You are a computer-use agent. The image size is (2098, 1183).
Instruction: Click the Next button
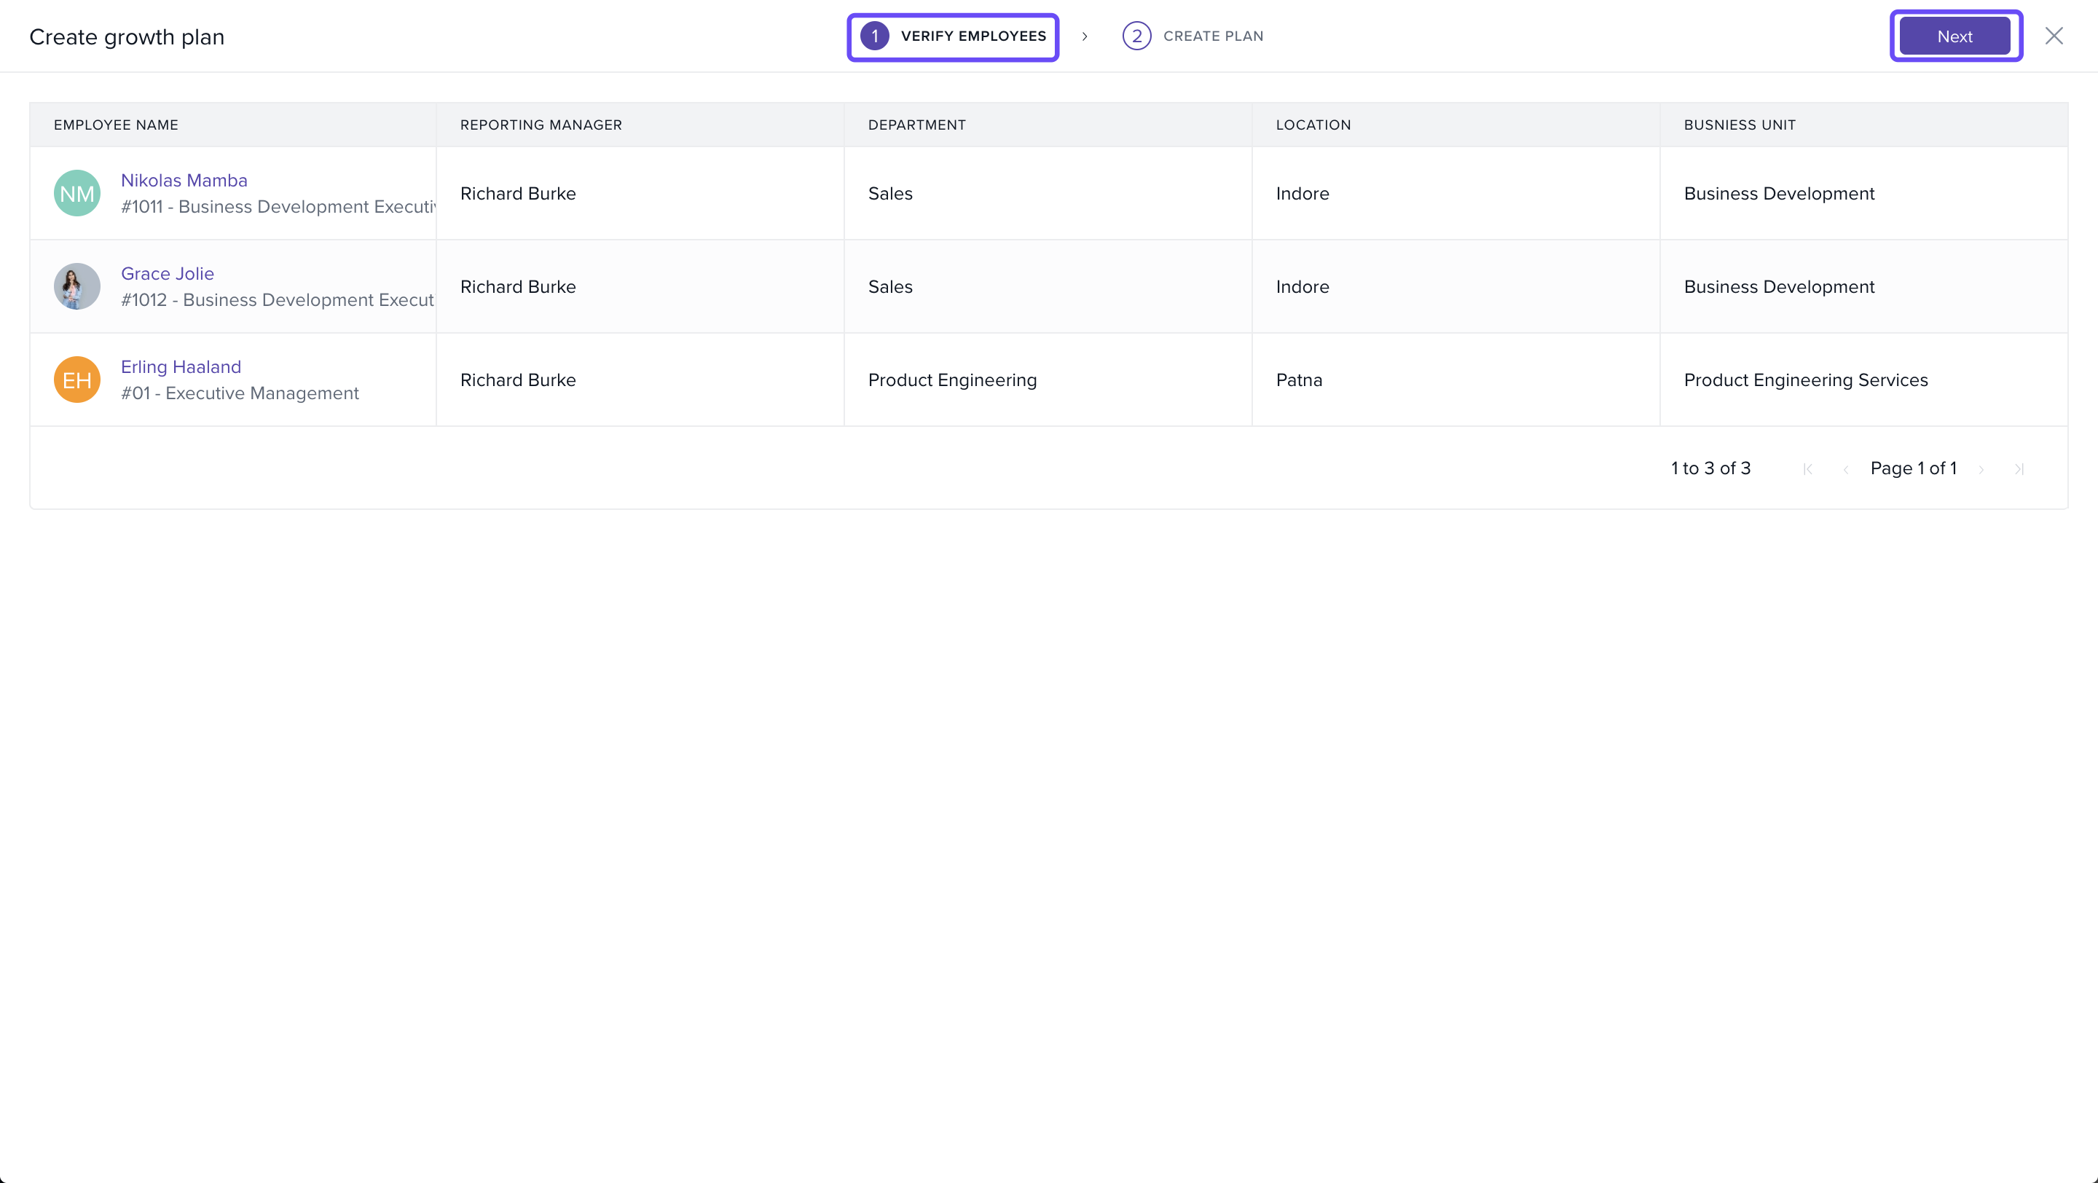click(1954, 36)
